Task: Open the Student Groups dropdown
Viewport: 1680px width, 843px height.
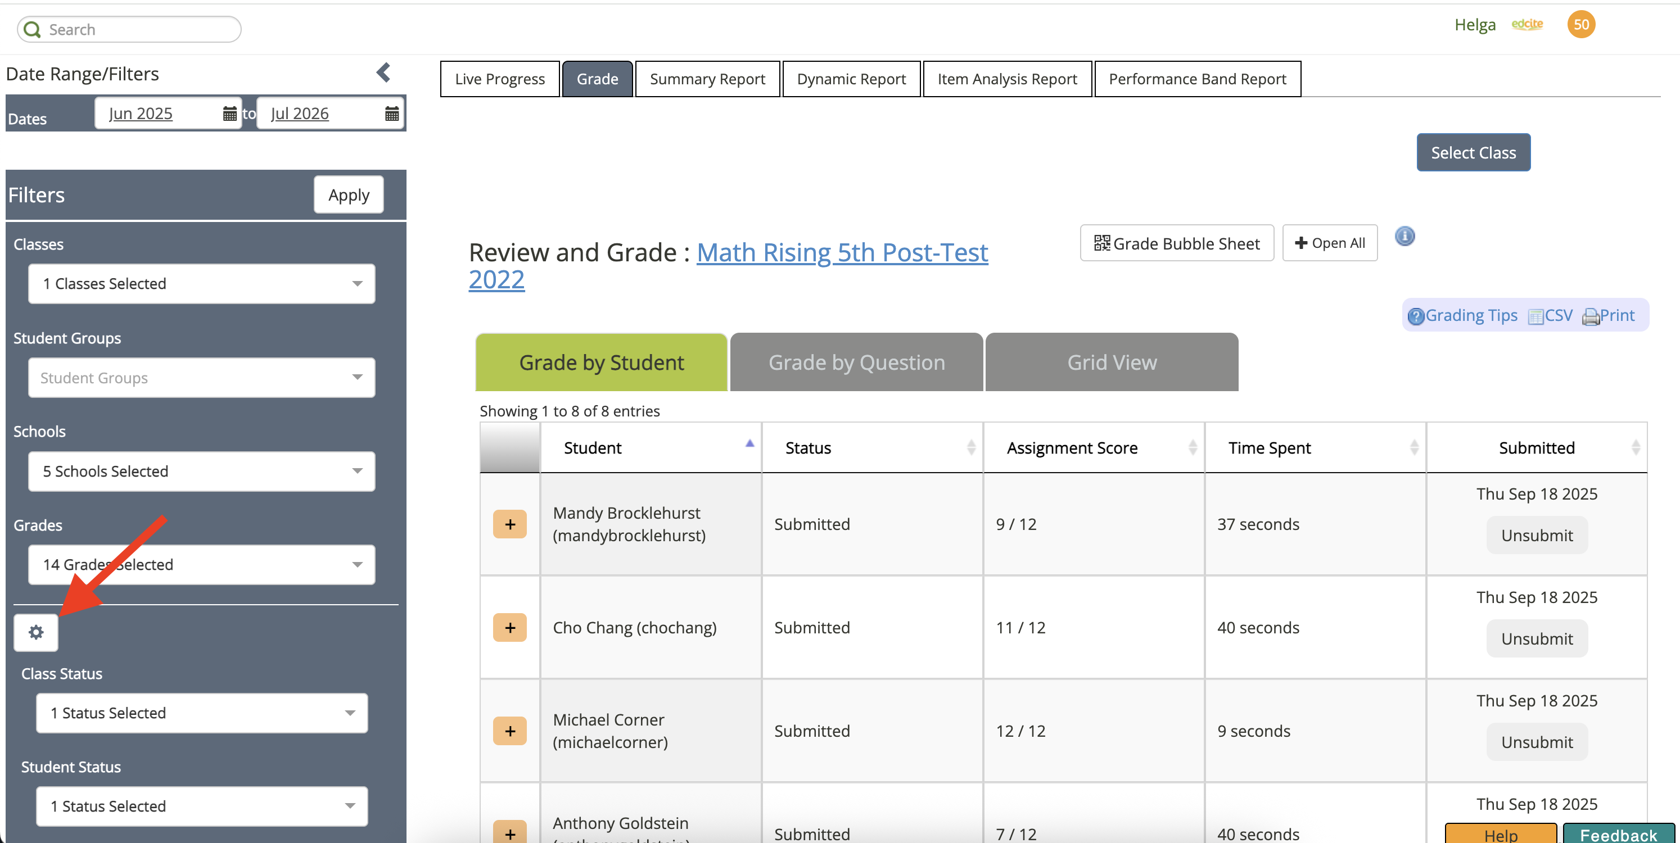Action: 201,378
